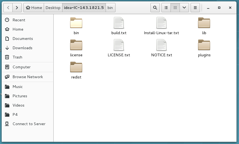Open Computer in the sidebar

click(28, 67)
